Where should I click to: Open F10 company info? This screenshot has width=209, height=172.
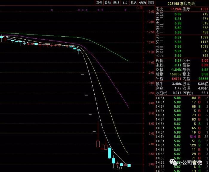coord(125,3)
